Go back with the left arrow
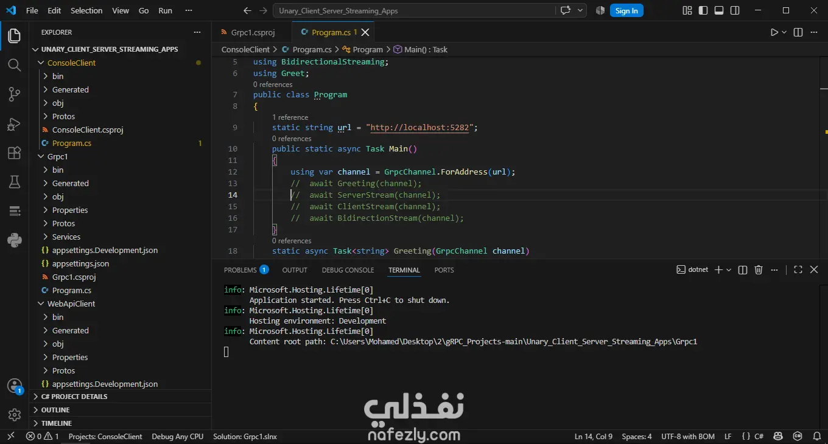Image resolution: width=828 pixels, height=444 pixels. [247, 10]
